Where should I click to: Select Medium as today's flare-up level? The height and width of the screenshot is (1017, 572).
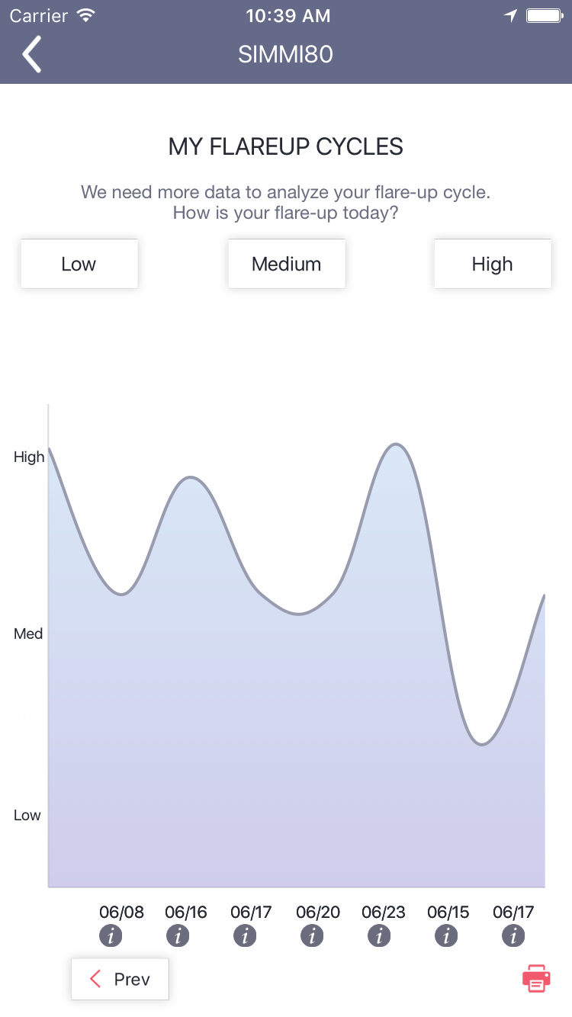286,263
